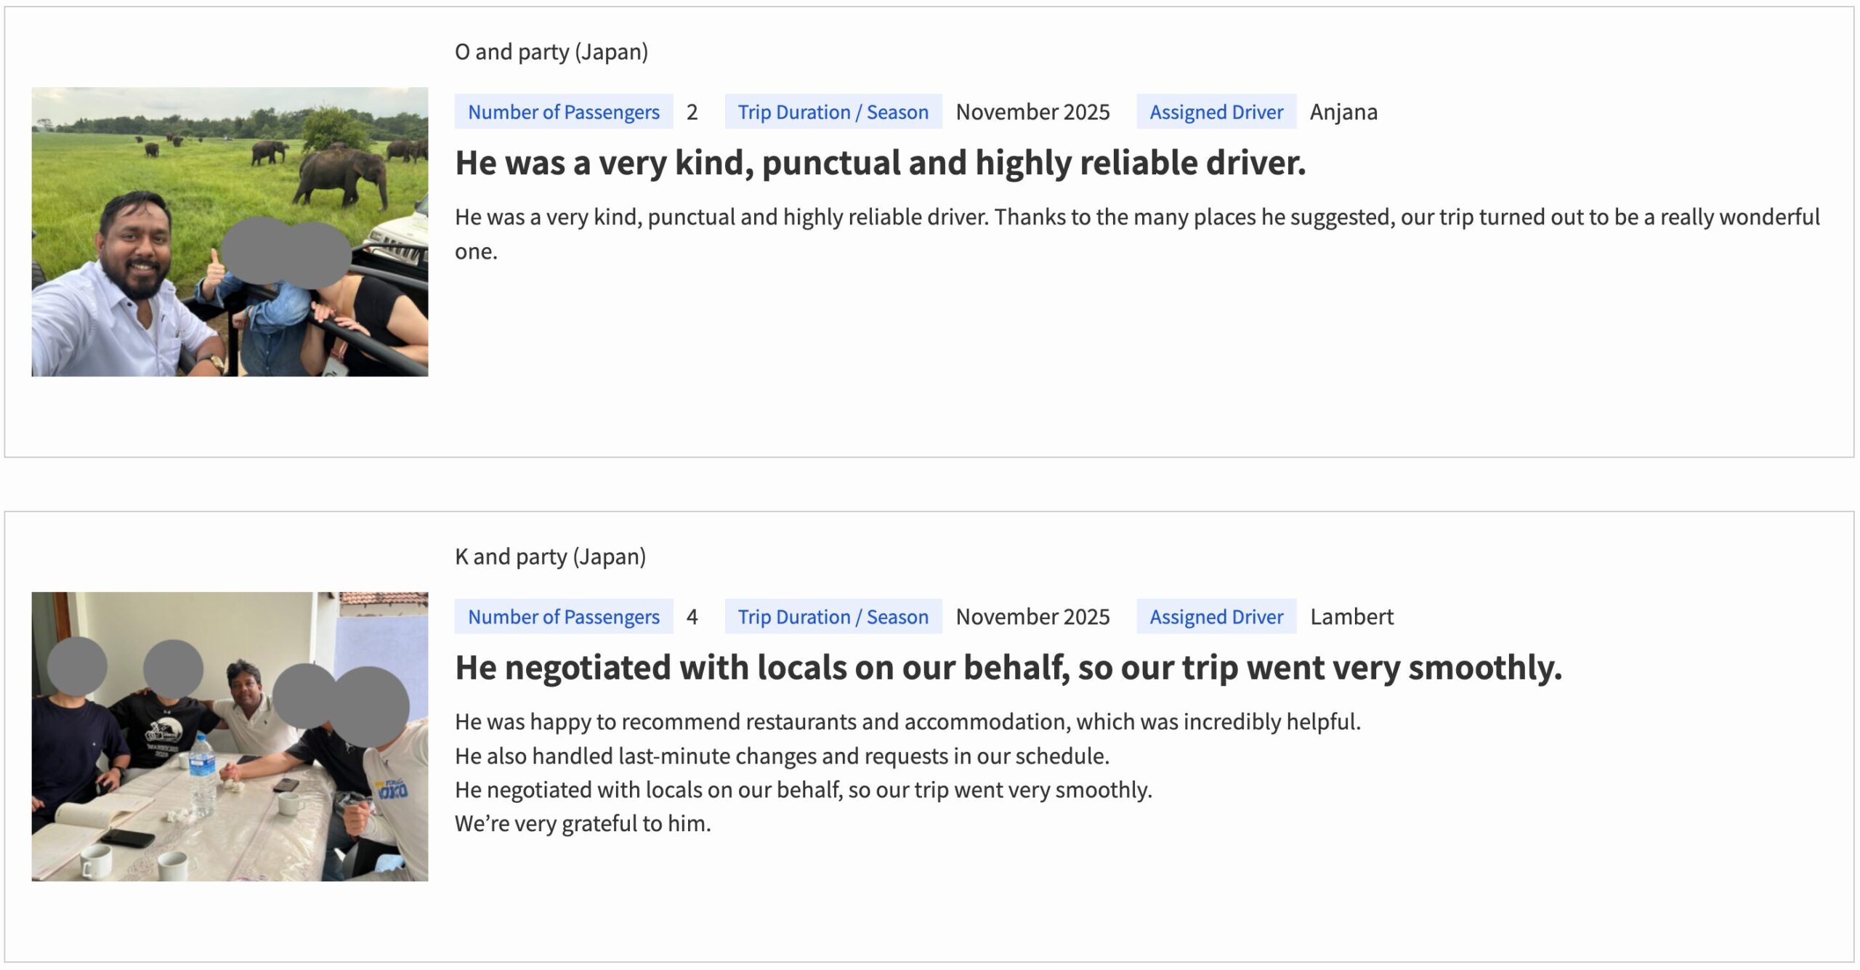
Task: Click 'O and party (Japan)' reviewer name
Action: coord(551,52)
